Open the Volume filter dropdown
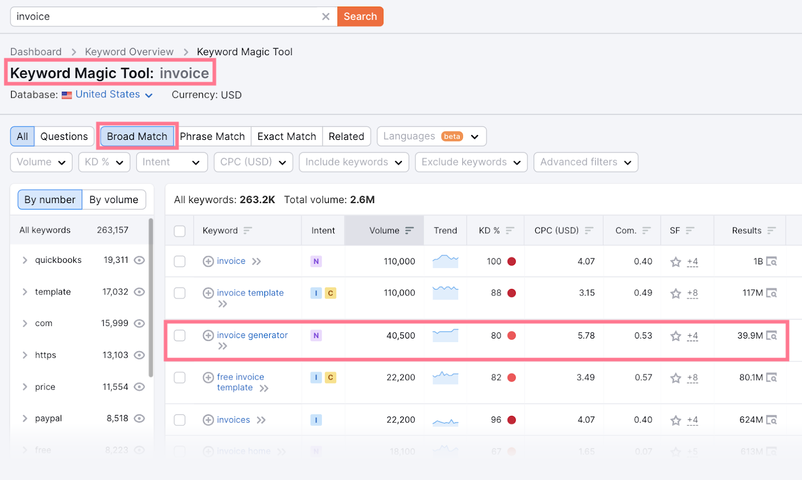Screen dimensions: 802x480 41,162
